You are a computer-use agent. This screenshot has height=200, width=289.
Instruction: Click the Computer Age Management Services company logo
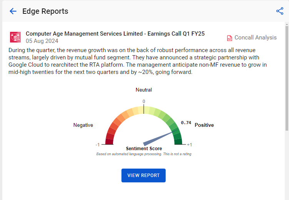pos(15,37)
